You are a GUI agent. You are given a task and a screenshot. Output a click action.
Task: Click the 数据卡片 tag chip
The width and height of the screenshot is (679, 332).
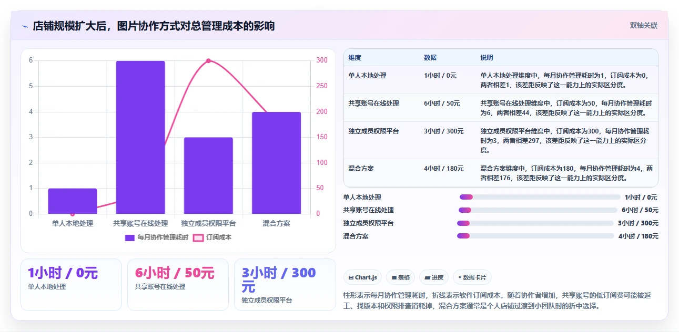coord(472,277)
